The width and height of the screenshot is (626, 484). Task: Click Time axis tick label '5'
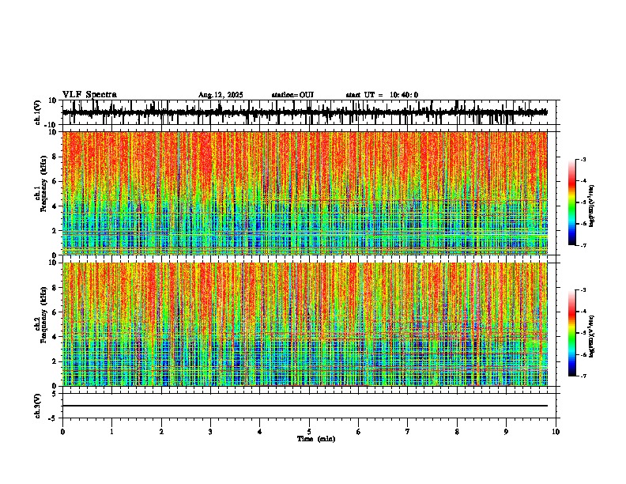(x=309, y=432)
